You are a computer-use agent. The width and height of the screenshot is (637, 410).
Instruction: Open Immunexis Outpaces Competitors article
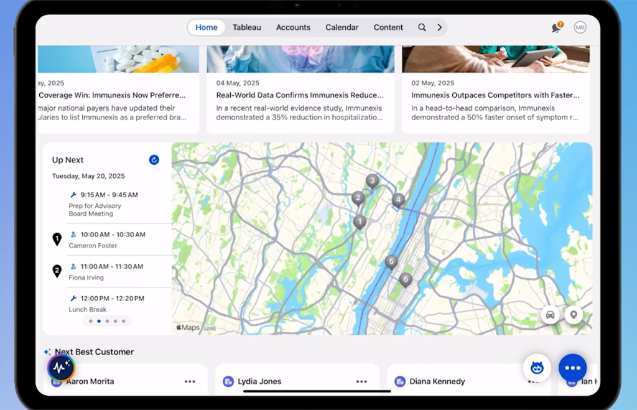coord(496,90)
